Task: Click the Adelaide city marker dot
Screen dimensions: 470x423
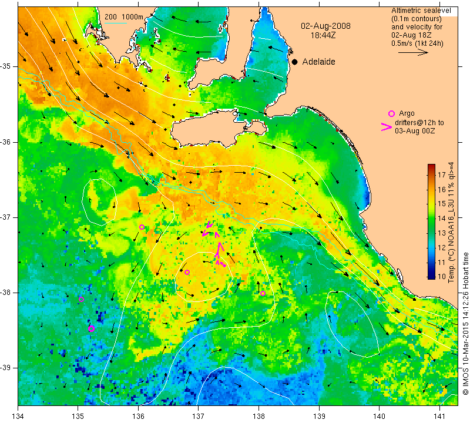Action: click(295, 62)
